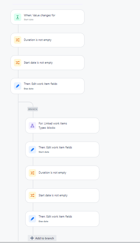The image size is (140, 243).
Task: Open Edit work item fields Start date action
Action: [62, 150]
